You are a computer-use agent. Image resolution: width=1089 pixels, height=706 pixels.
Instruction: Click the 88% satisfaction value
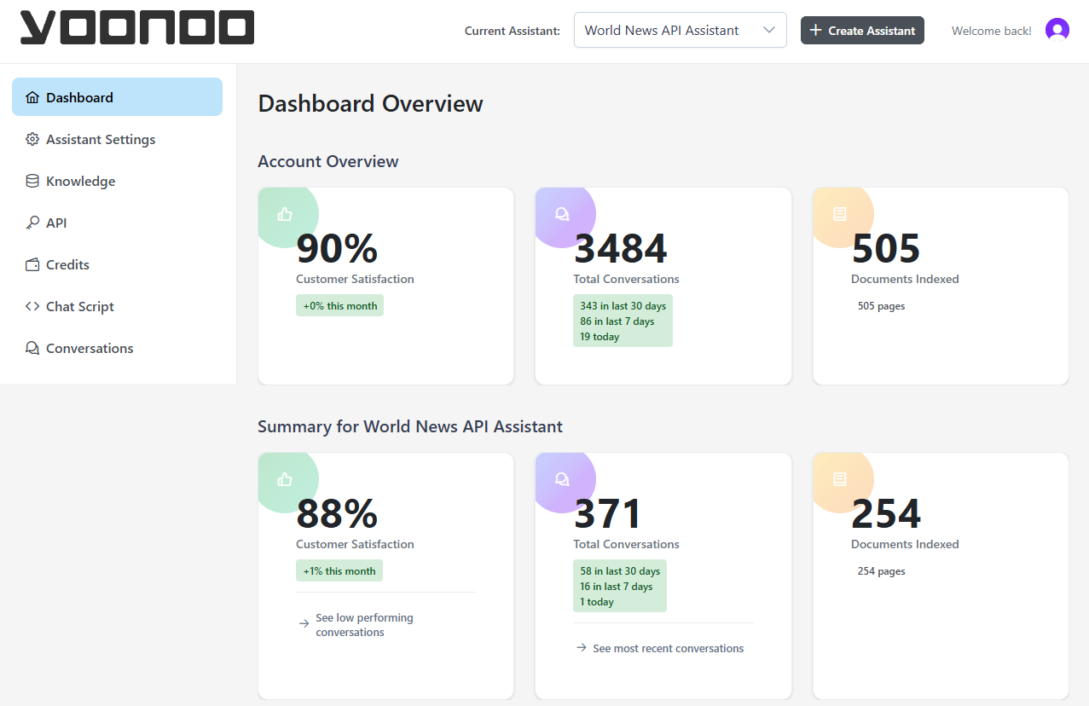(337, 513)
